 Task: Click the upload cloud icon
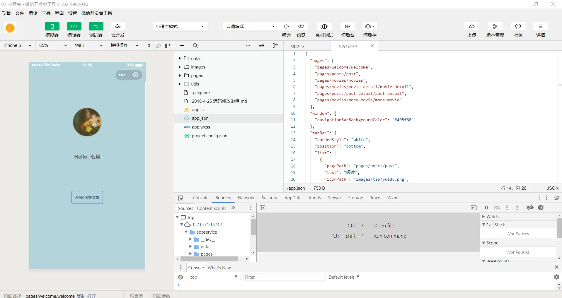472,26
